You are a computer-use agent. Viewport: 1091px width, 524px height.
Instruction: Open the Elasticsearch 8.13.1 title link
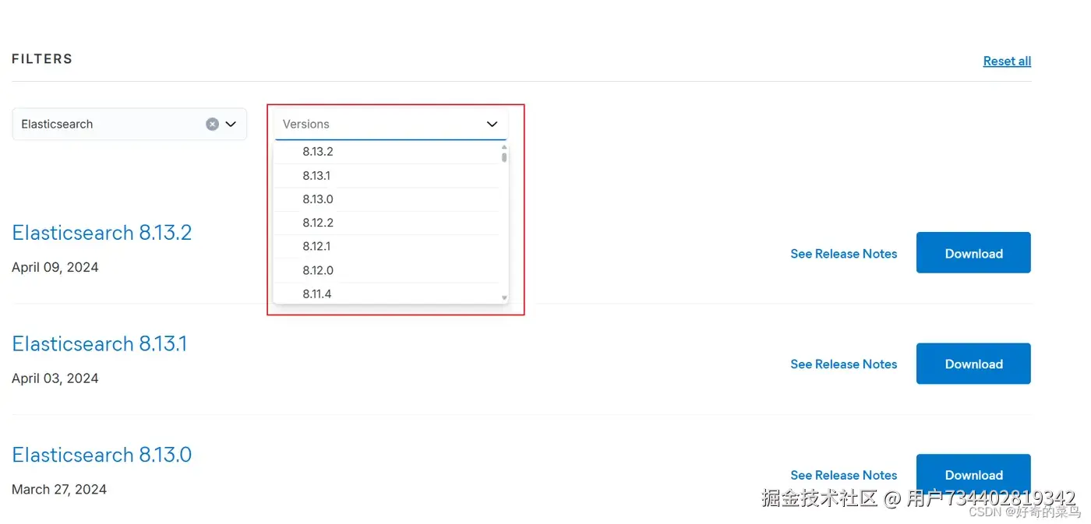pos(100,343)
